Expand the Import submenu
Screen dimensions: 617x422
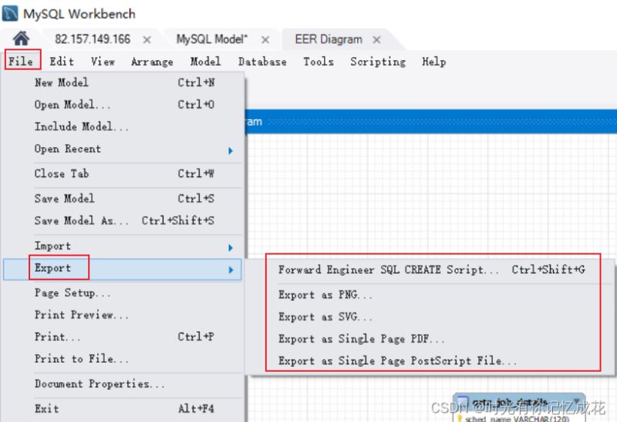tap(123, 246)
